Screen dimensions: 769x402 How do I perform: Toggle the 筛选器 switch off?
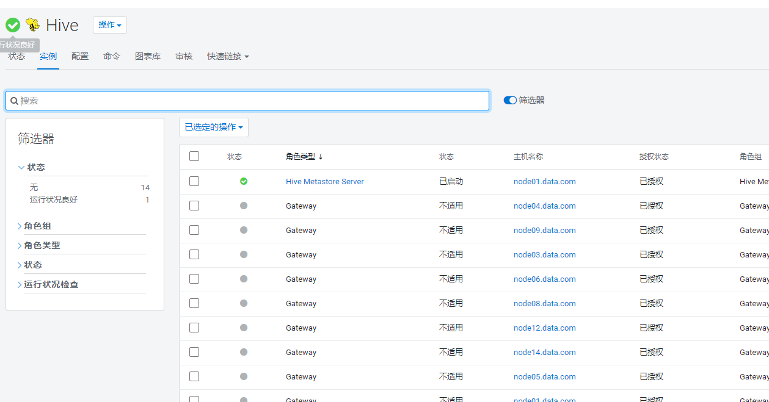(510, 100)
